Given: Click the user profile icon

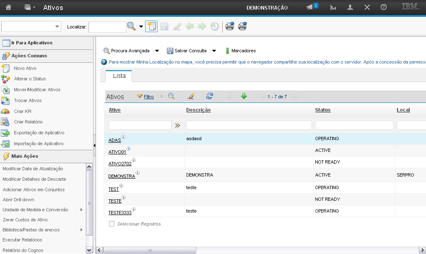Looking at the screenshot, I should [350, 8].
